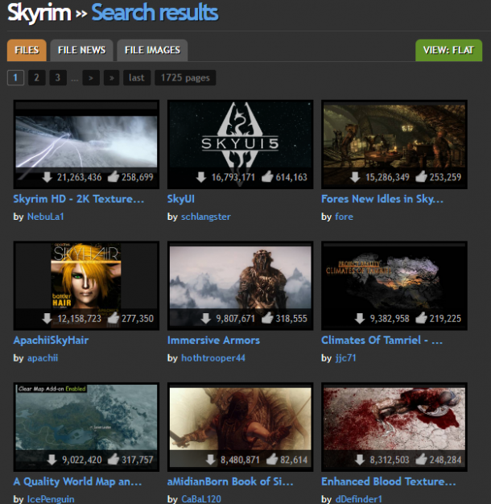Click the download arrow icon on ApachiiSkyHair card
Image resolution: width=491 pixels, height=504 pixels.
pyautogui.click(x=47, y=318)
